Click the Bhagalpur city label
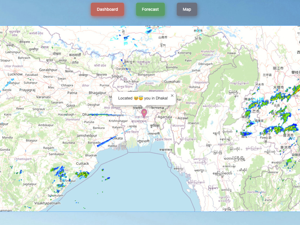300x225 pixels. 97,93
